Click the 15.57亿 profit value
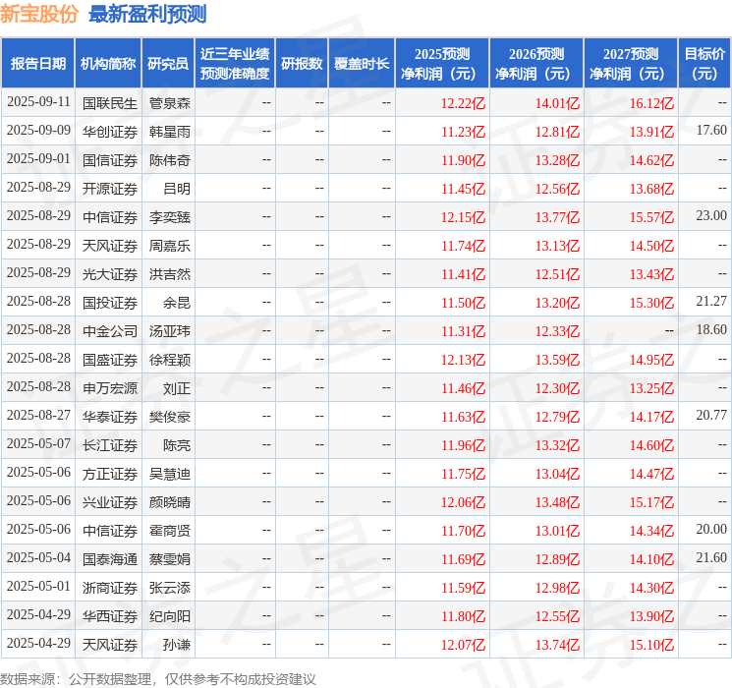This screenshot has height=688, width=732. 651,217
